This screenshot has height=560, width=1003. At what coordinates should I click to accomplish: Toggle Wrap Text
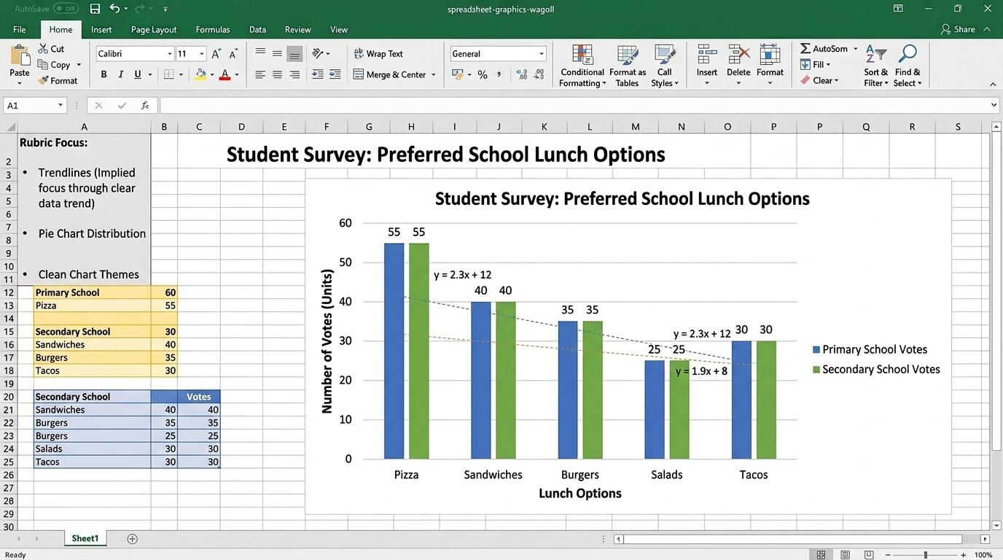[x=378, y=54]
